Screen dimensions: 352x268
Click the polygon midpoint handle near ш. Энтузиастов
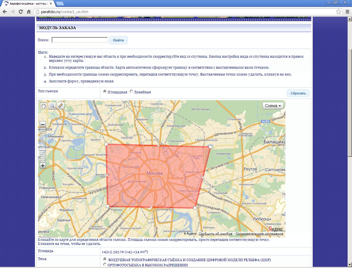[x=203, y=178]
